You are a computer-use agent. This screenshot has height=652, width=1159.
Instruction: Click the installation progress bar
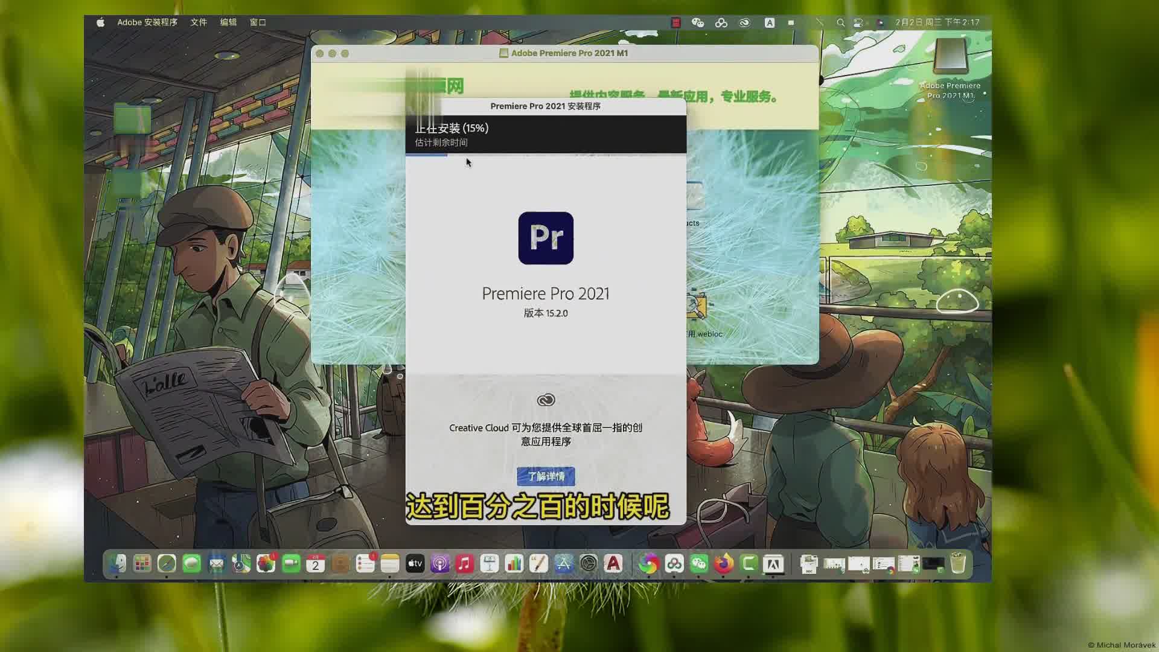pyautogui.click(x=546, y=155)
